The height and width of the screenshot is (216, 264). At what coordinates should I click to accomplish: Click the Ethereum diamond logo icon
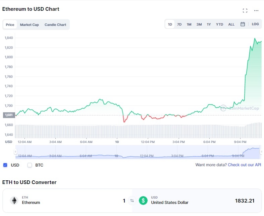click(14, 201)
